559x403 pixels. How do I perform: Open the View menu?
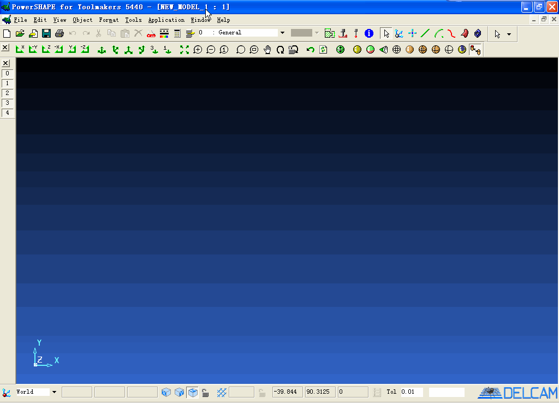tap(60, 20)
